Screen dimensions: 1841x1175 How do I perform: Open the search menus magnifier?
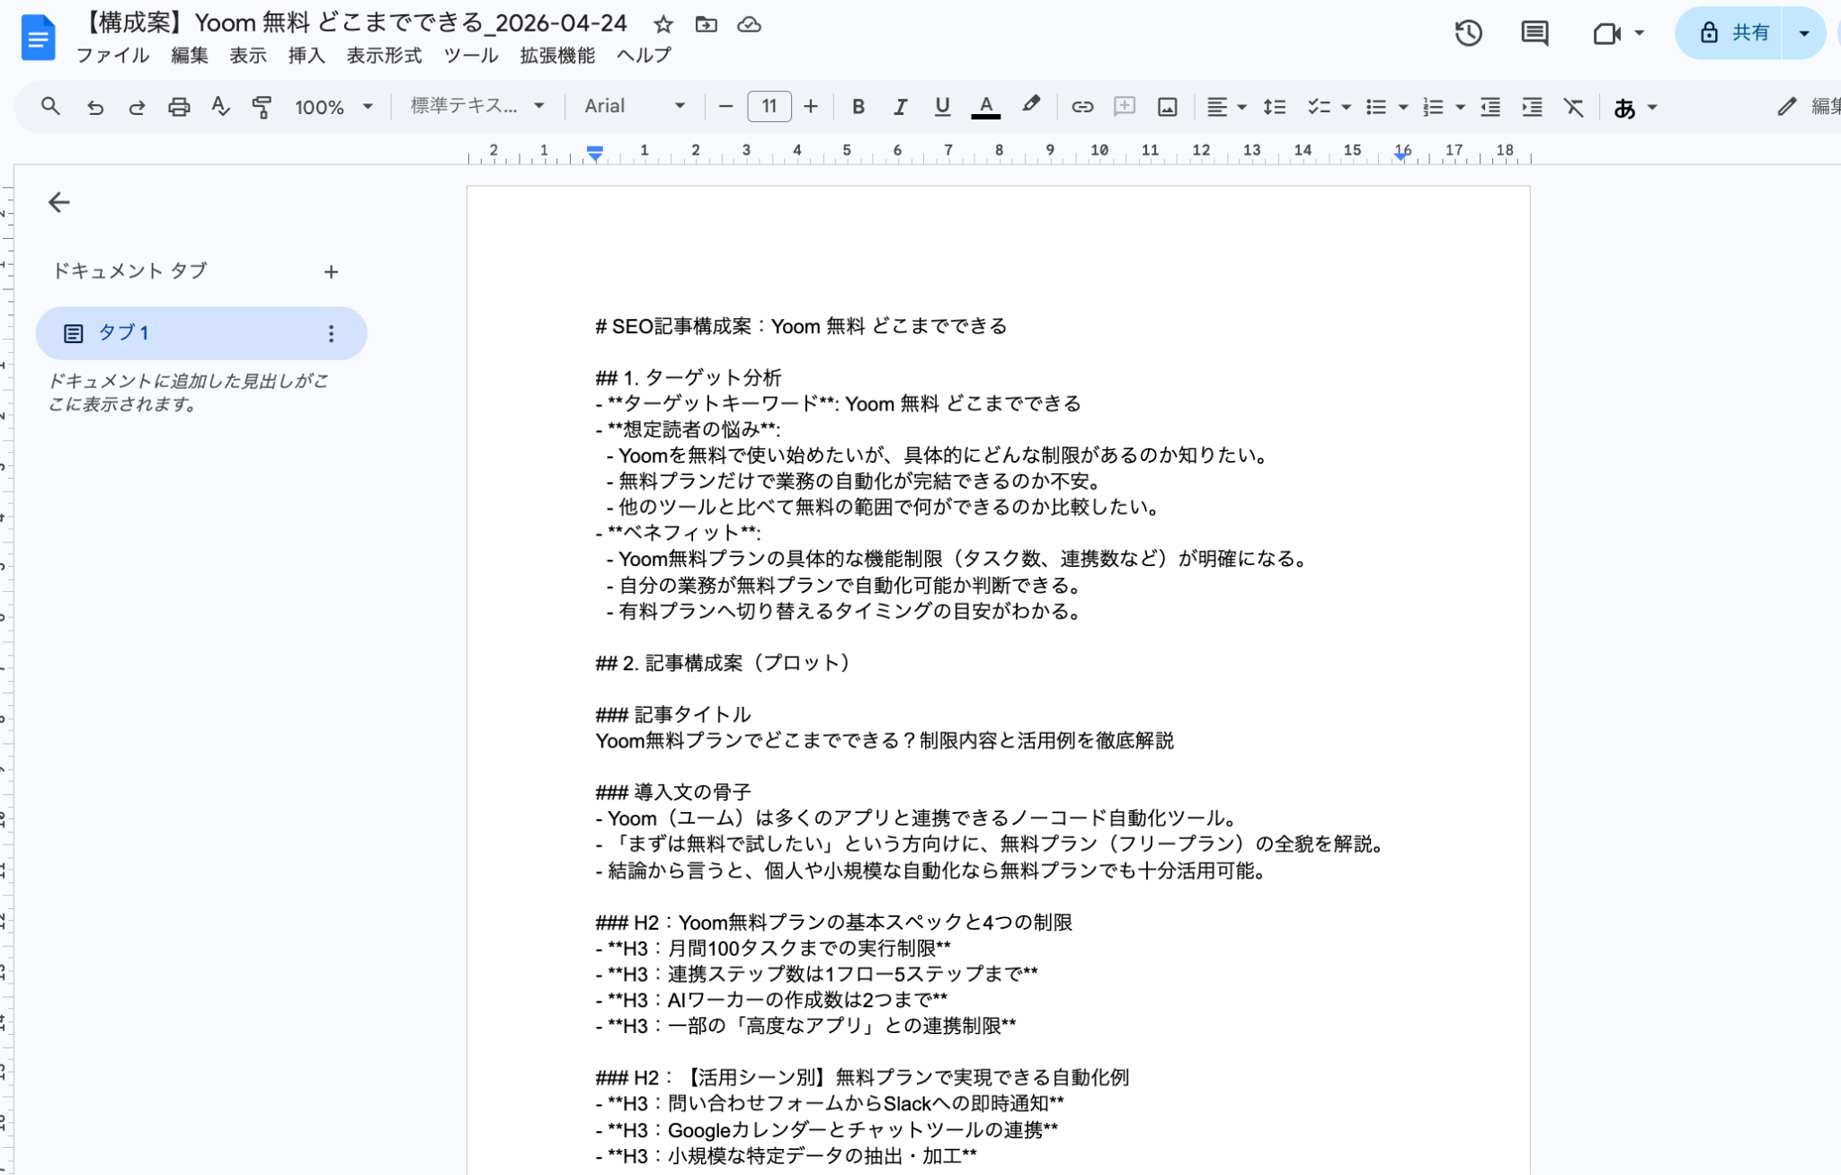click(x=50, y=107)
